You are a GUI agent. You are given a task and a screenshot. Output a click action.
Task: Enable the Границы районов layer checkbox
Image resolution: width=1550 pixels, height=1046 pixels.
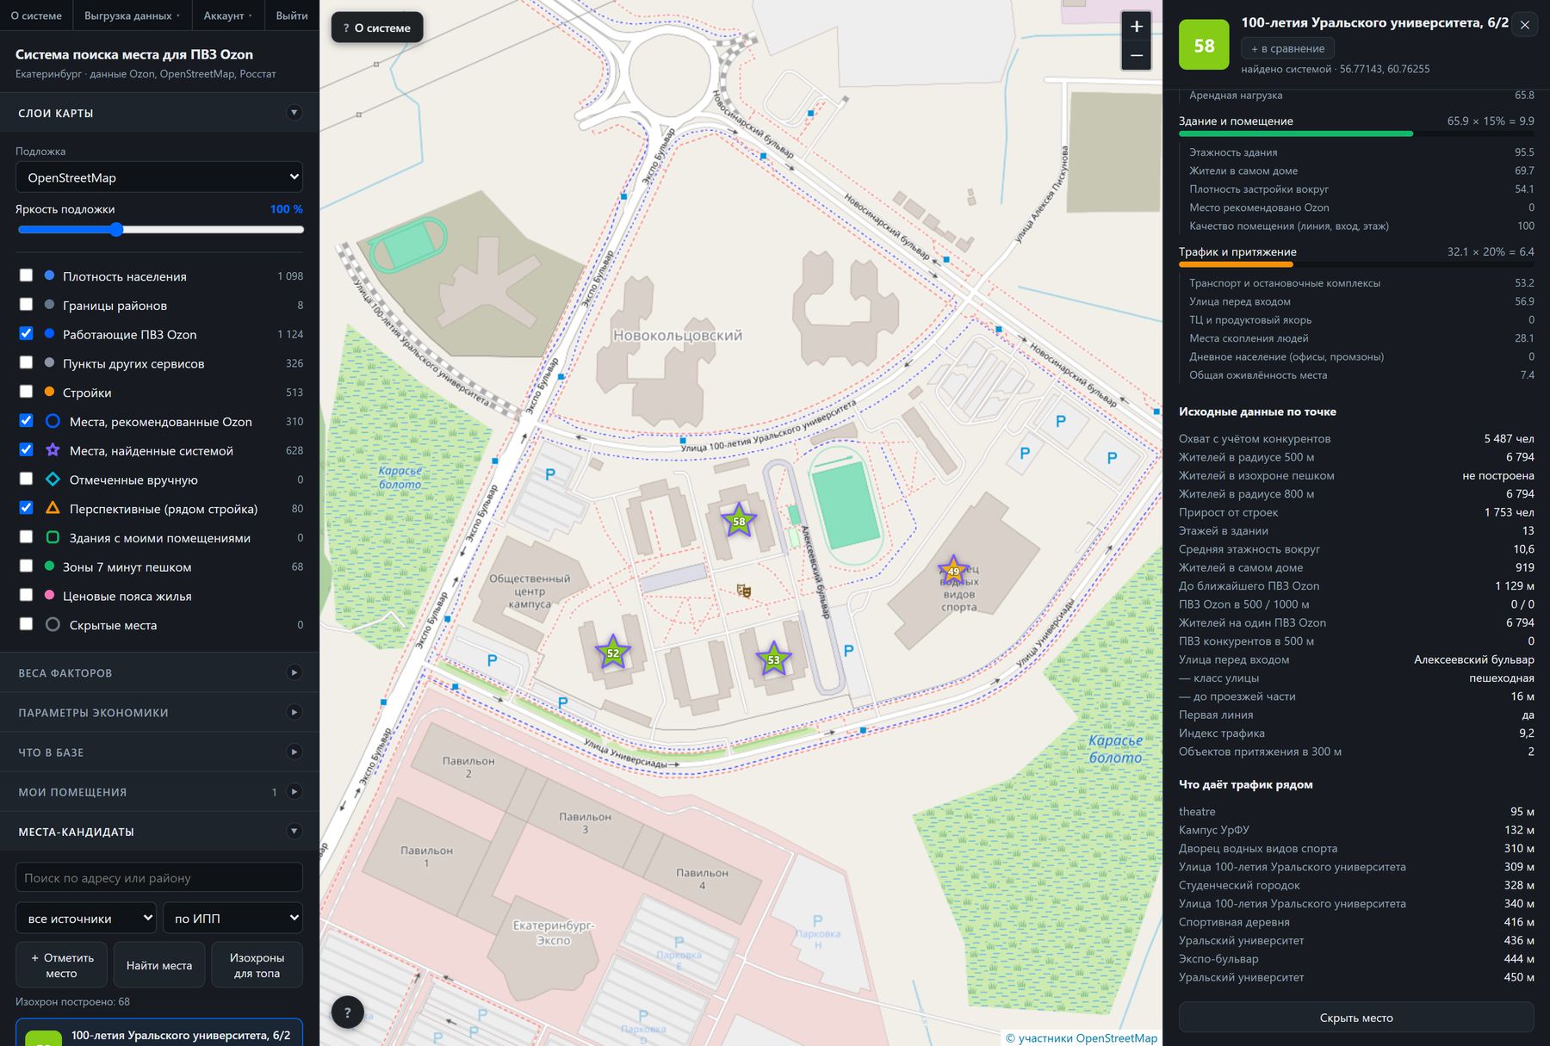point(26,305)
